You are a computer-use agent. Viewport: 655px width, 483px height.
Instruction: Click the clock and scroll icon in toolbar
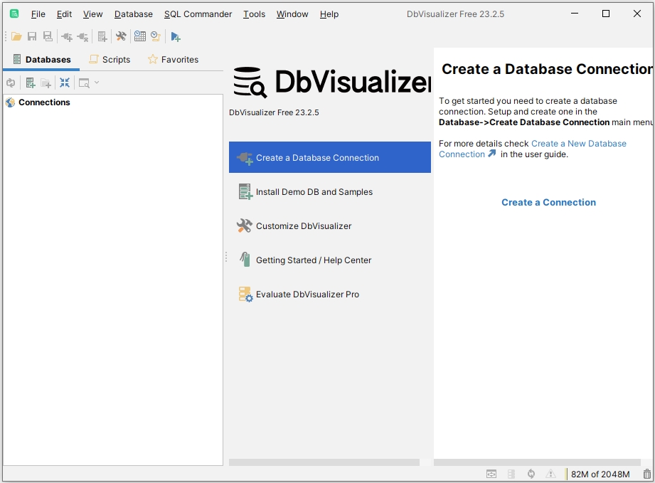[155, 37]
